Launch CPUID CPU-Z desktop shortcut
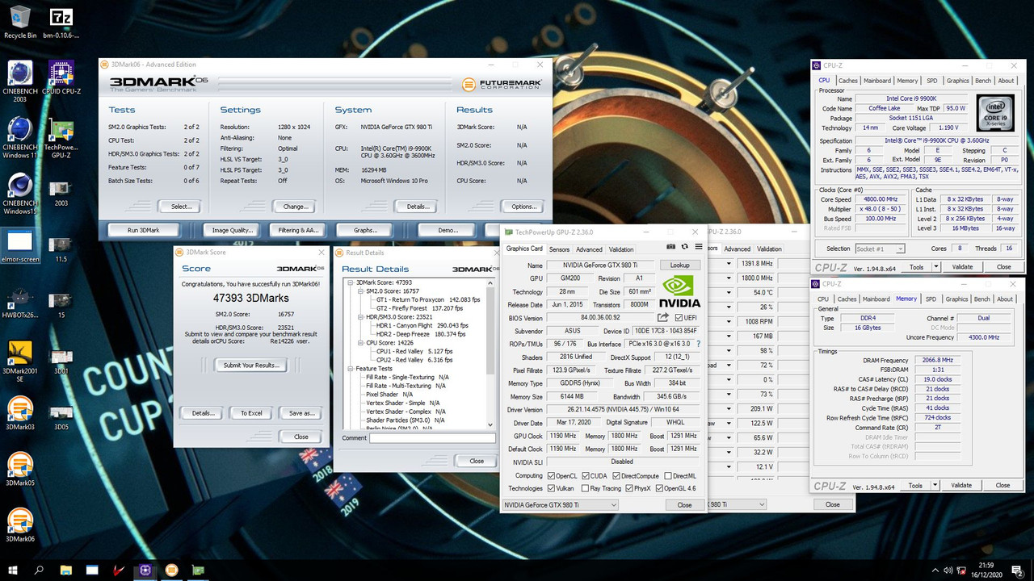 click(x=61, y=77)
